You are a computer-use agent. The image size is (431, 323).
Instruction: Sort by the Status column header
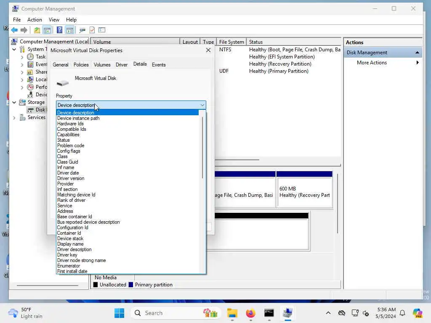point(293,42)
